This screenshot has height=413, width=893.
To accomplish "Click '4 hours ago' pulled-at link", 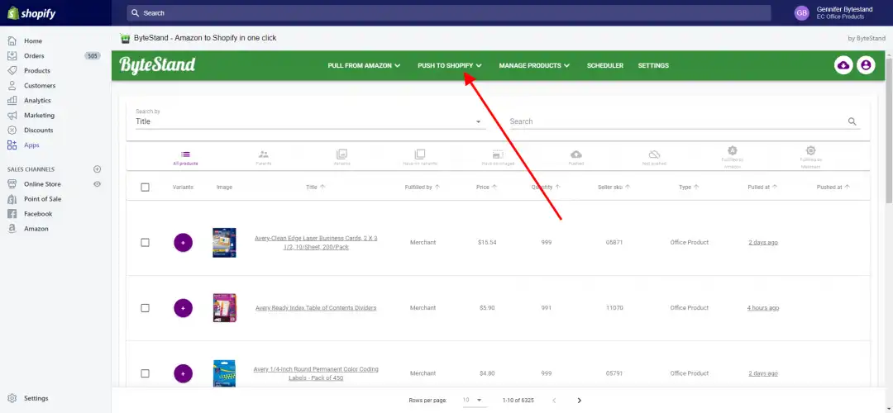I will [763, 308].
